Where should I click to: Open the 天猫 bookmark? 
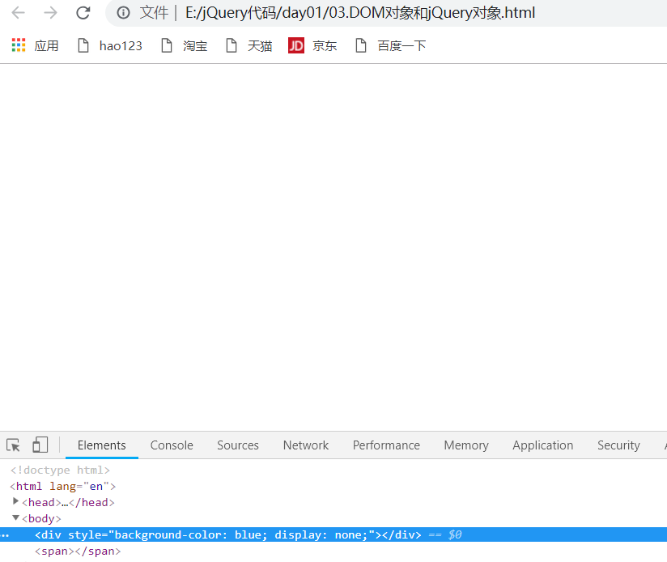tap(249, 45)
